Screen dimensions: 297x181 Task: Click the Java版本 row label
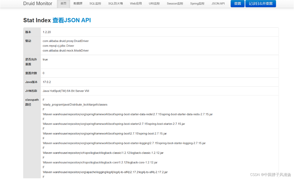pos(31,82)
